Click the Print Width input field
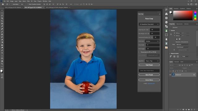Image resolution: width=198 pixels, height=111 pixels. click(x=153, y=45)
